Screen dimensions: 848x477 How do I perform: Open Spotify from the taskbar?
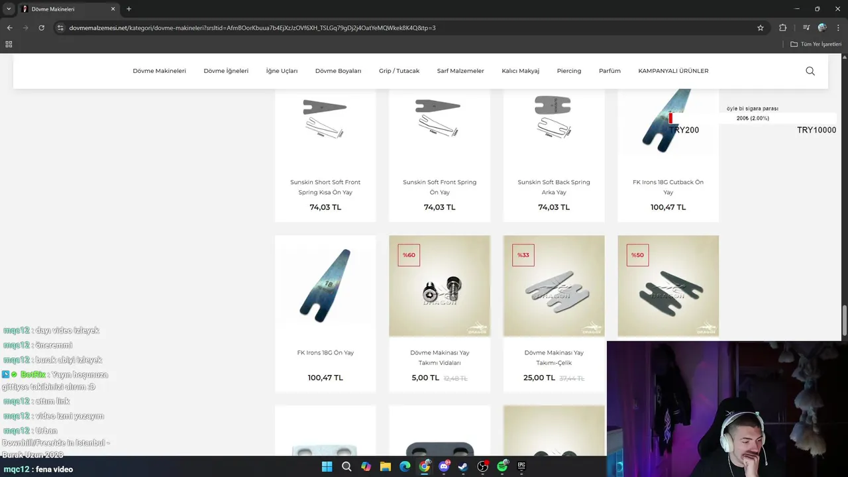click(502, 466)
